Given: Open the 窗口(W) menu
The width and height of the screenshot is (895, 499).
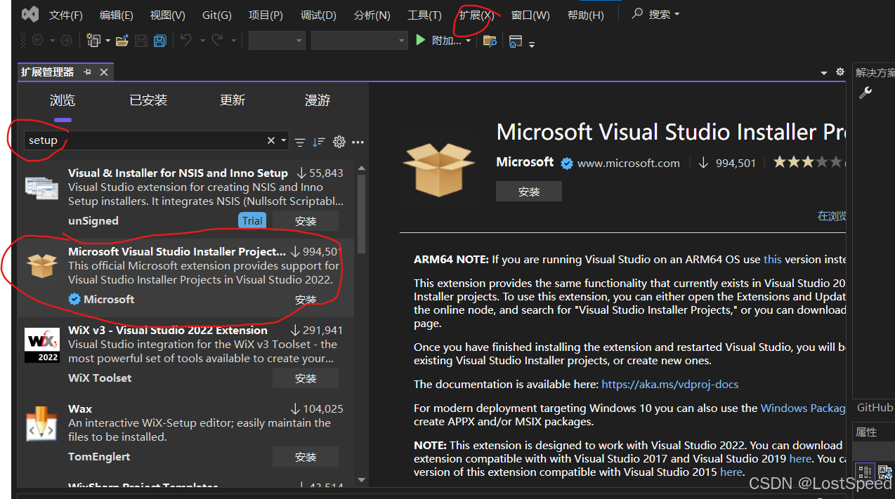Looking at the screenshot, I should coord(530,15).
